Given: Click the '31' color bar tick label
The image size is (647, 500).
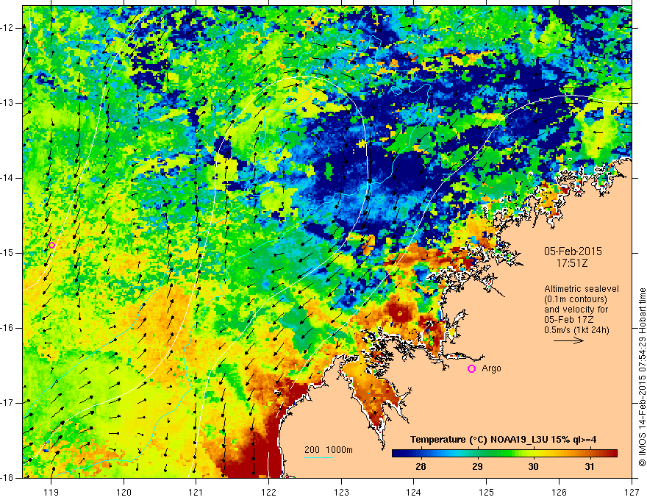Looking at the screenshot, I should pos(590,467).
